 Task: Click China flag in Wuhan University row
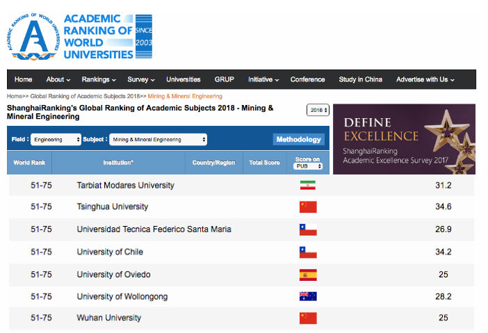click(308, 318)
